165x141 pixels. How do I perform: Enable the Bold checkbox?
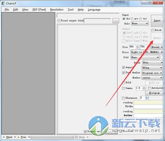point(123,82)
